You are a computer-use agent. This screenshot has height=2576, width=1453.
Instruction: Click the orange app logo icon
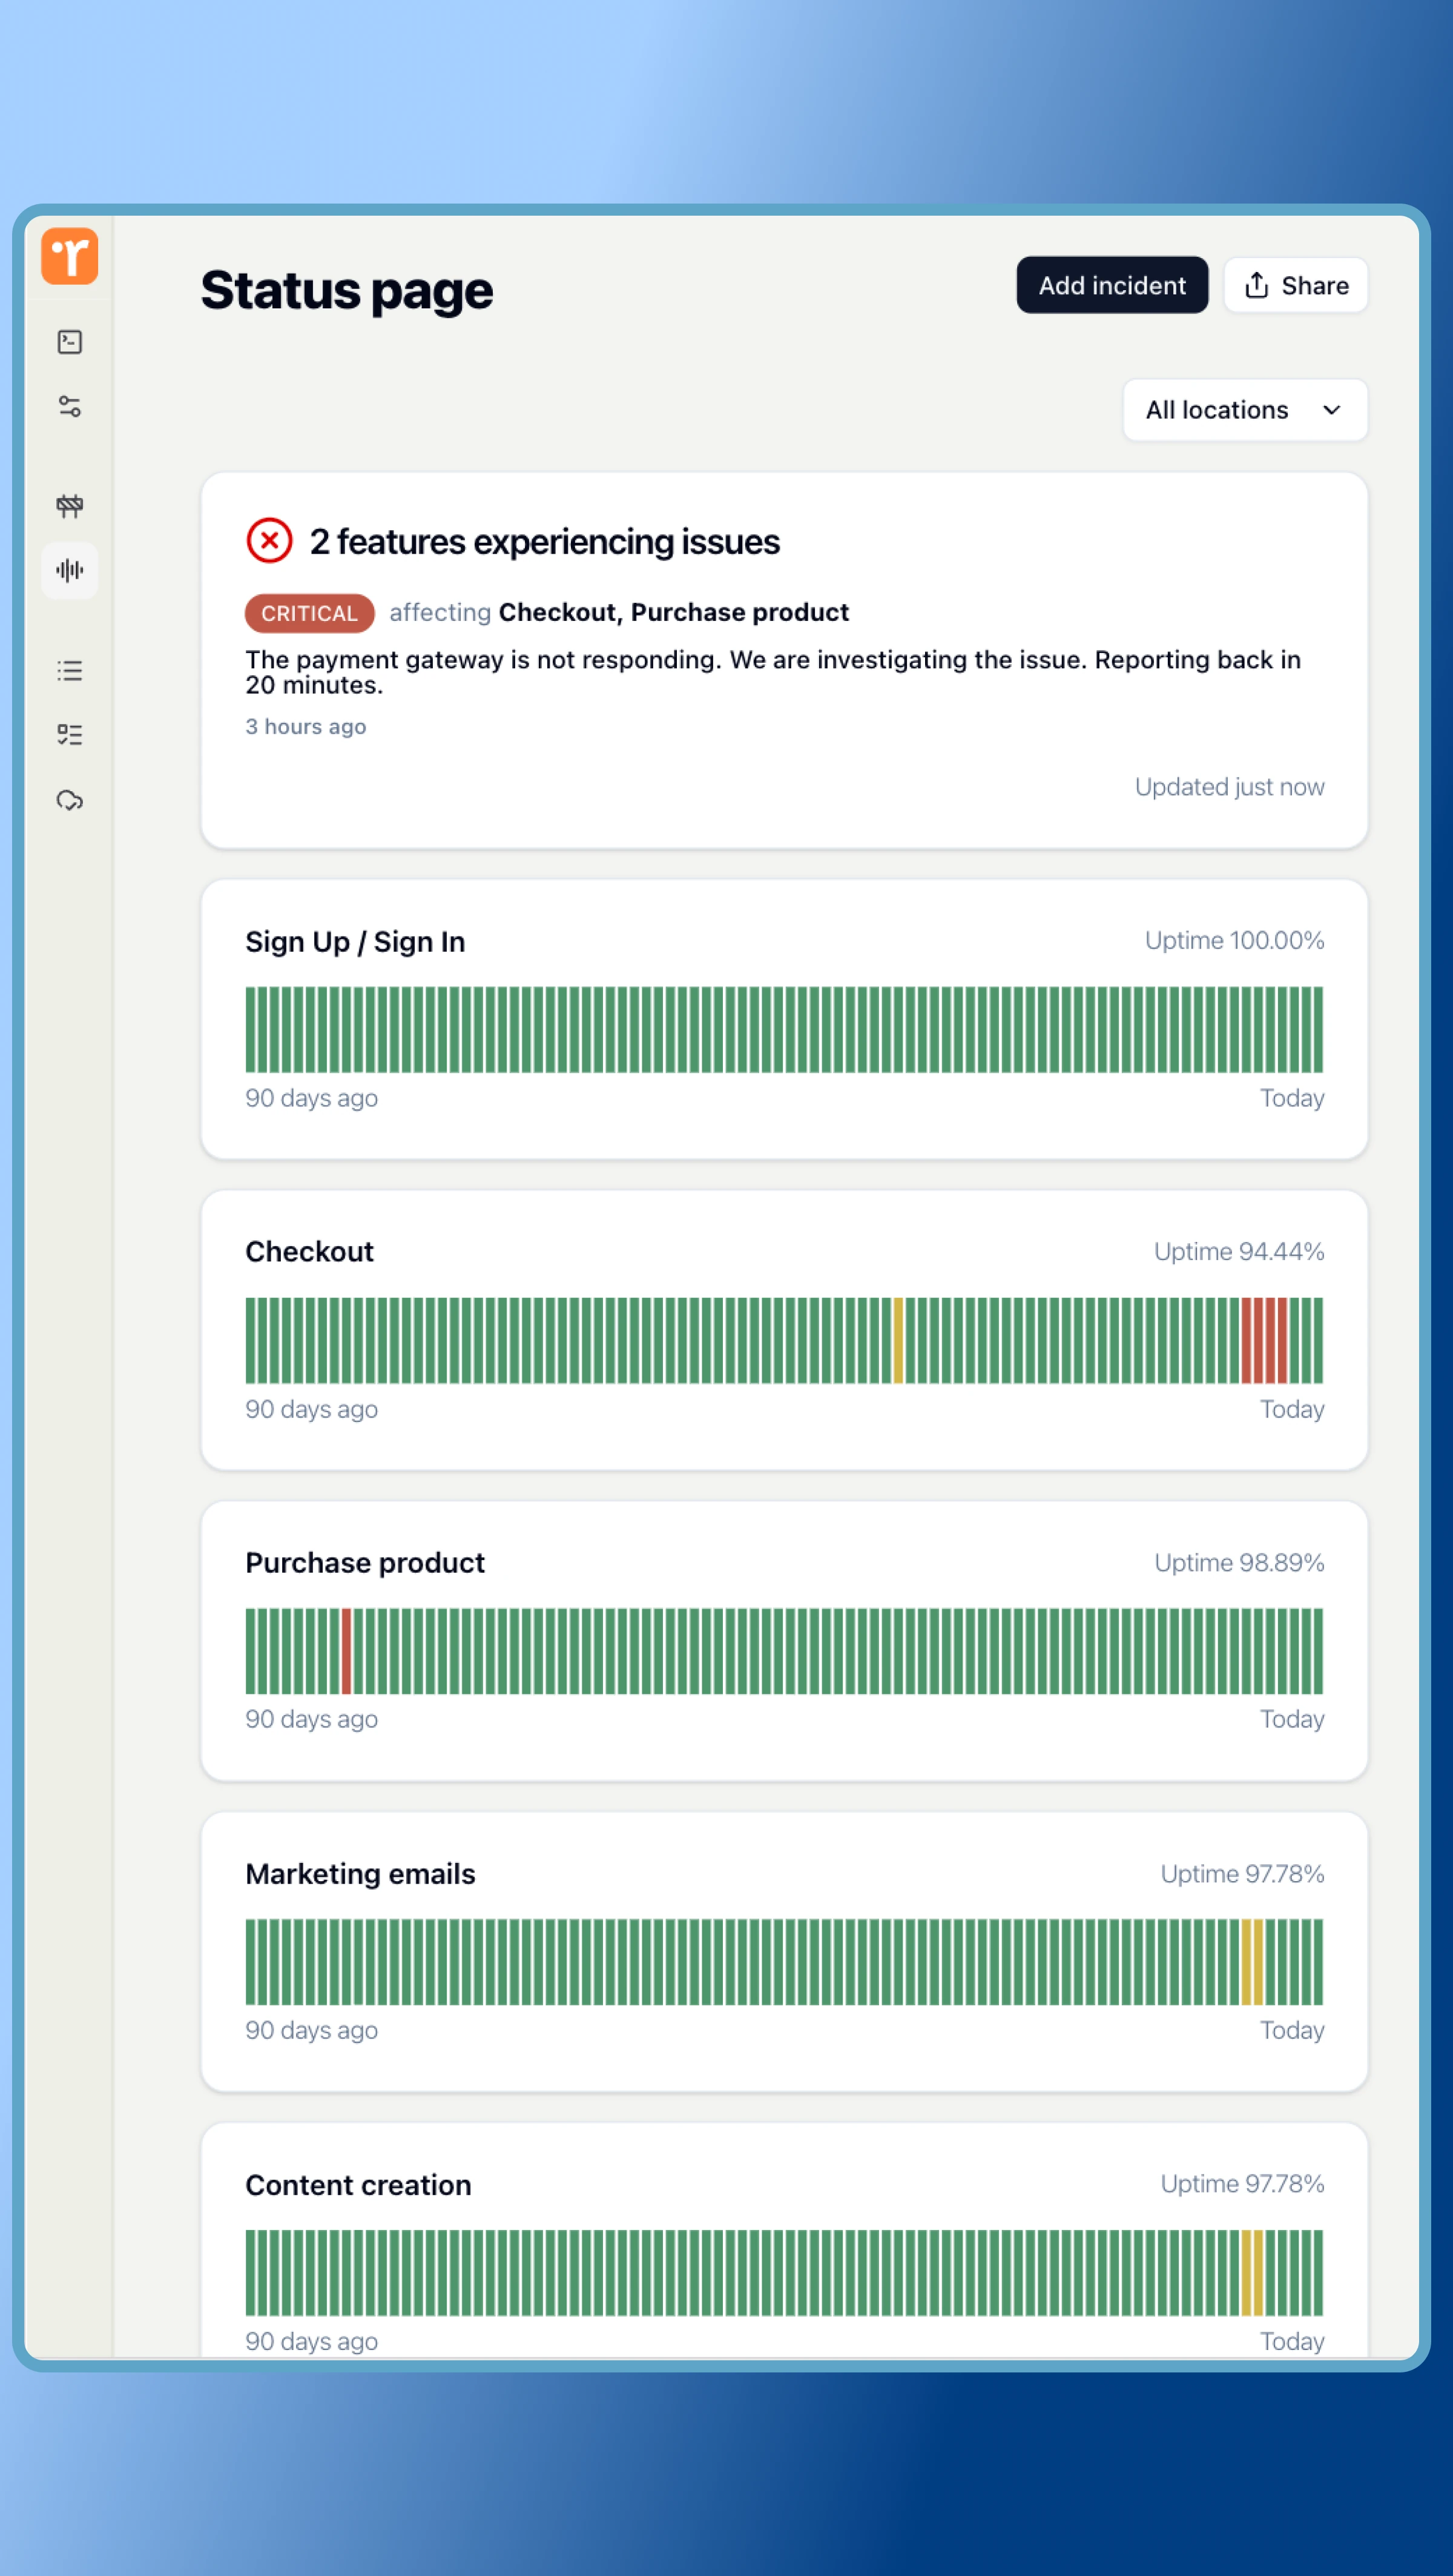pos(69,256)
